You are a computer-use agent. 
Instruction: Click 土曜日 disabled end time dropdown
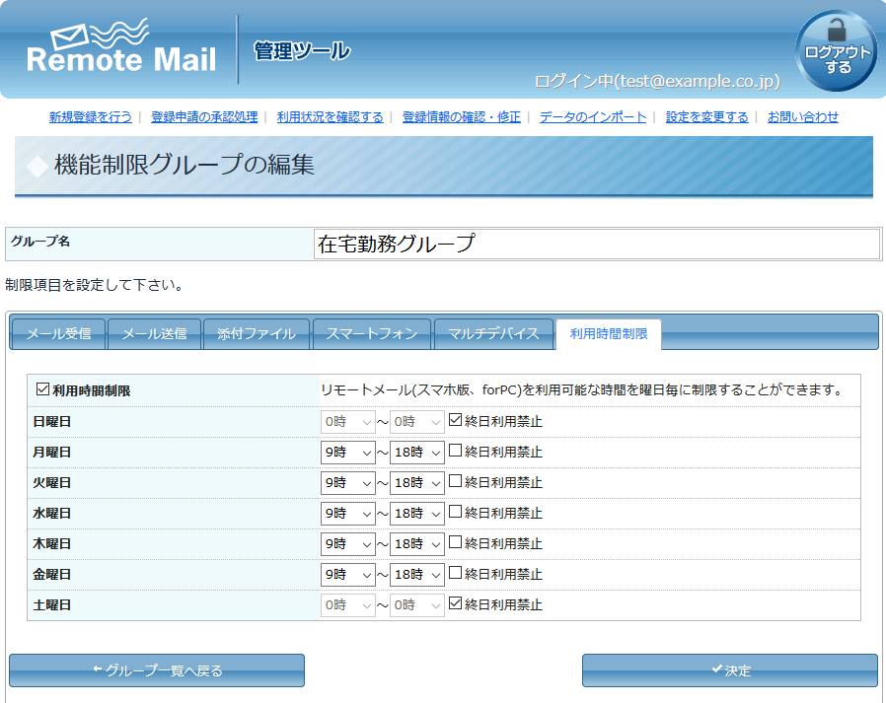417,604
